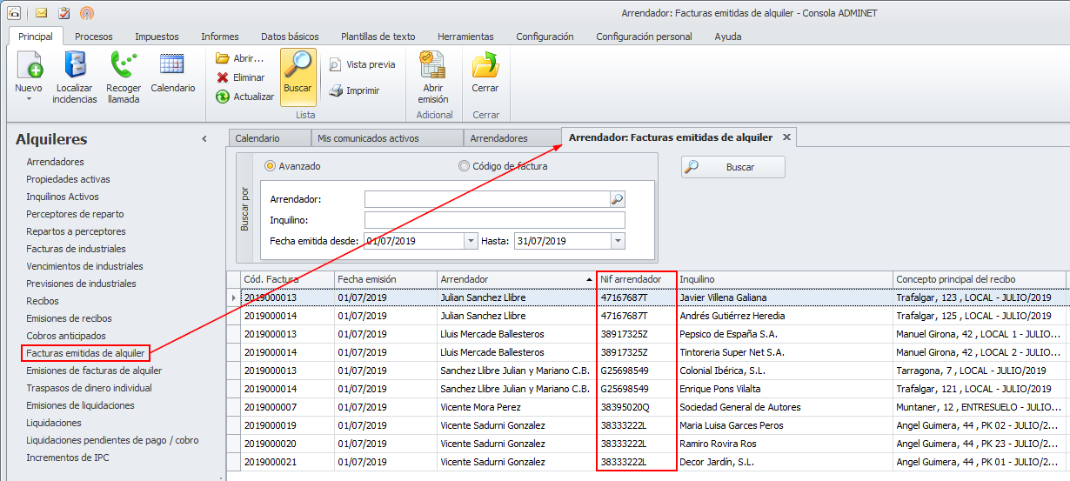The height and width of the screenshot is (481, 1070).
Task: Open the Fecha emitida desde date dropdown
Action: pos(471,241)
